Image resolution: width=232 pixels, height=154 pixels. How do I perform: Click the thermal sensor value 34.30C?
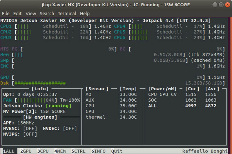point(128,117)
